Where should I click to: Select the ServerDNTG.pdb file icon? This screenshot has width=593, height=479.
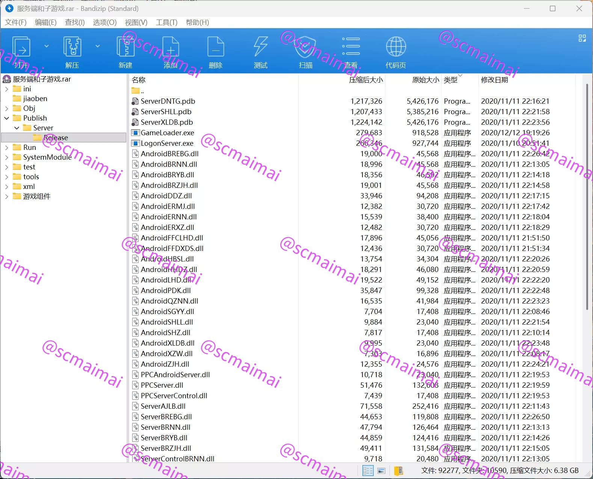(135, 101)
